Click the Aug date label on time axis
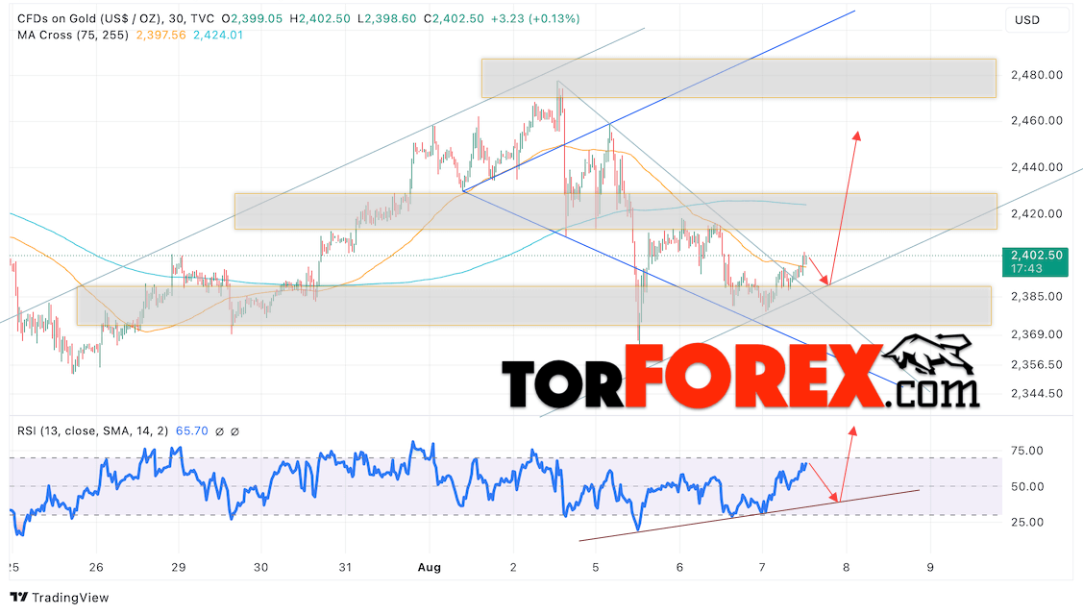 coord(429,568)
